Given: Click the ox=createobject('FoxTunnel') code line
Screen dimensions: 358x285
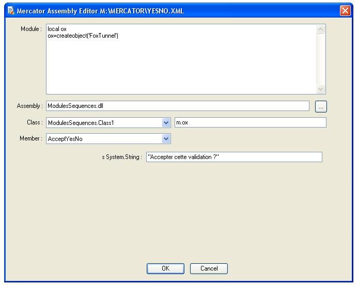Looking at the screenshot, I should tap(83, 36).
